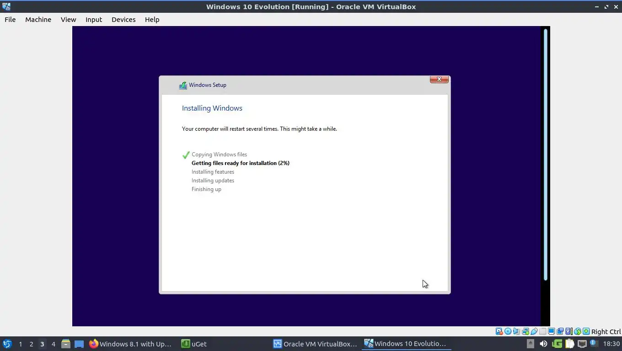The image size is (622, 351).
Task: Click the mouse integration indicator
Action: pyautogui.click(x=578, y=331)
